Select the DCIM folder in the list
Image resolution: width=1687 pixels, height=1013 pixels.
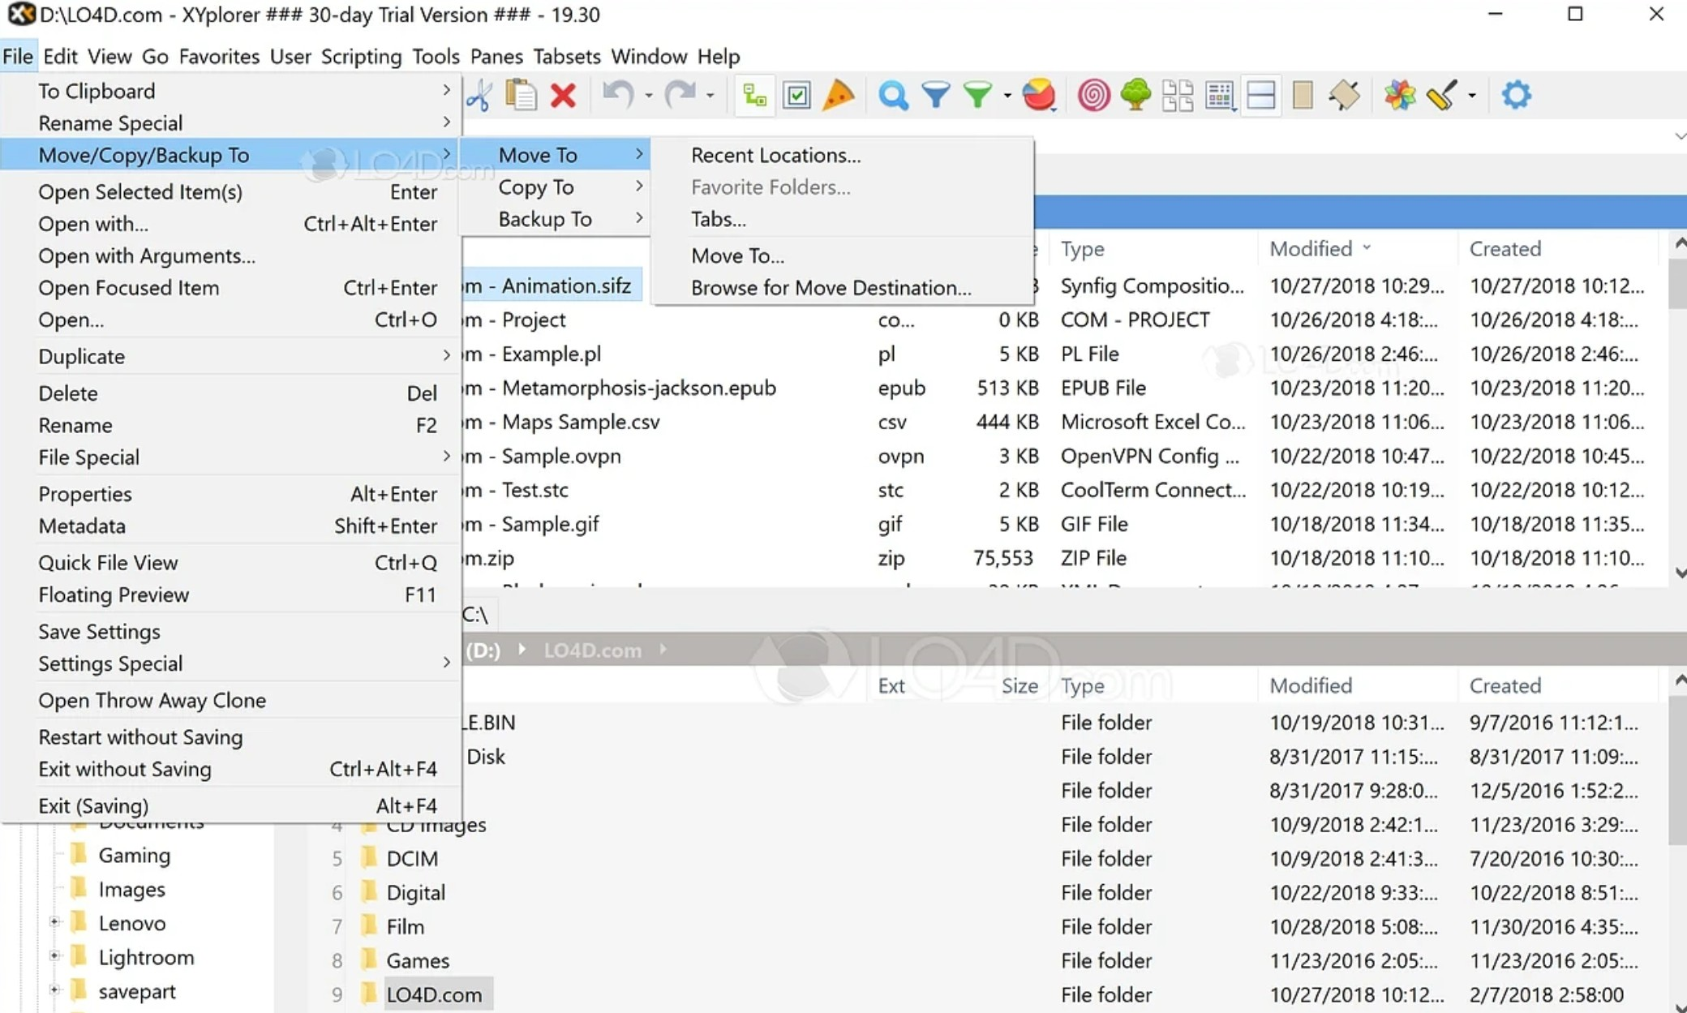pyautogui.click(x=412, y=858)
